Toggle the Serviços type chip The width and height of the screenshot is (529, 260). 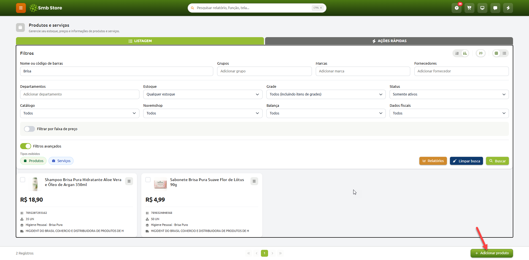pyautogui.click(x=61, y=161)
